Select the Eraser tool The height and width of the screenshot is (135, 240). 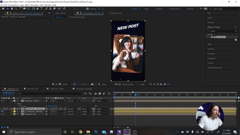click(x=54, y=9)
